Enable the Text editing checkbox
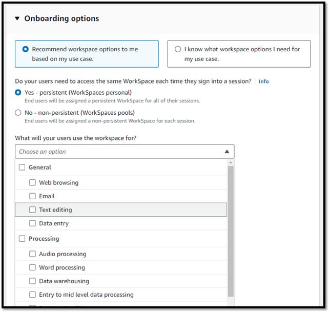 [x=32, y=210]
